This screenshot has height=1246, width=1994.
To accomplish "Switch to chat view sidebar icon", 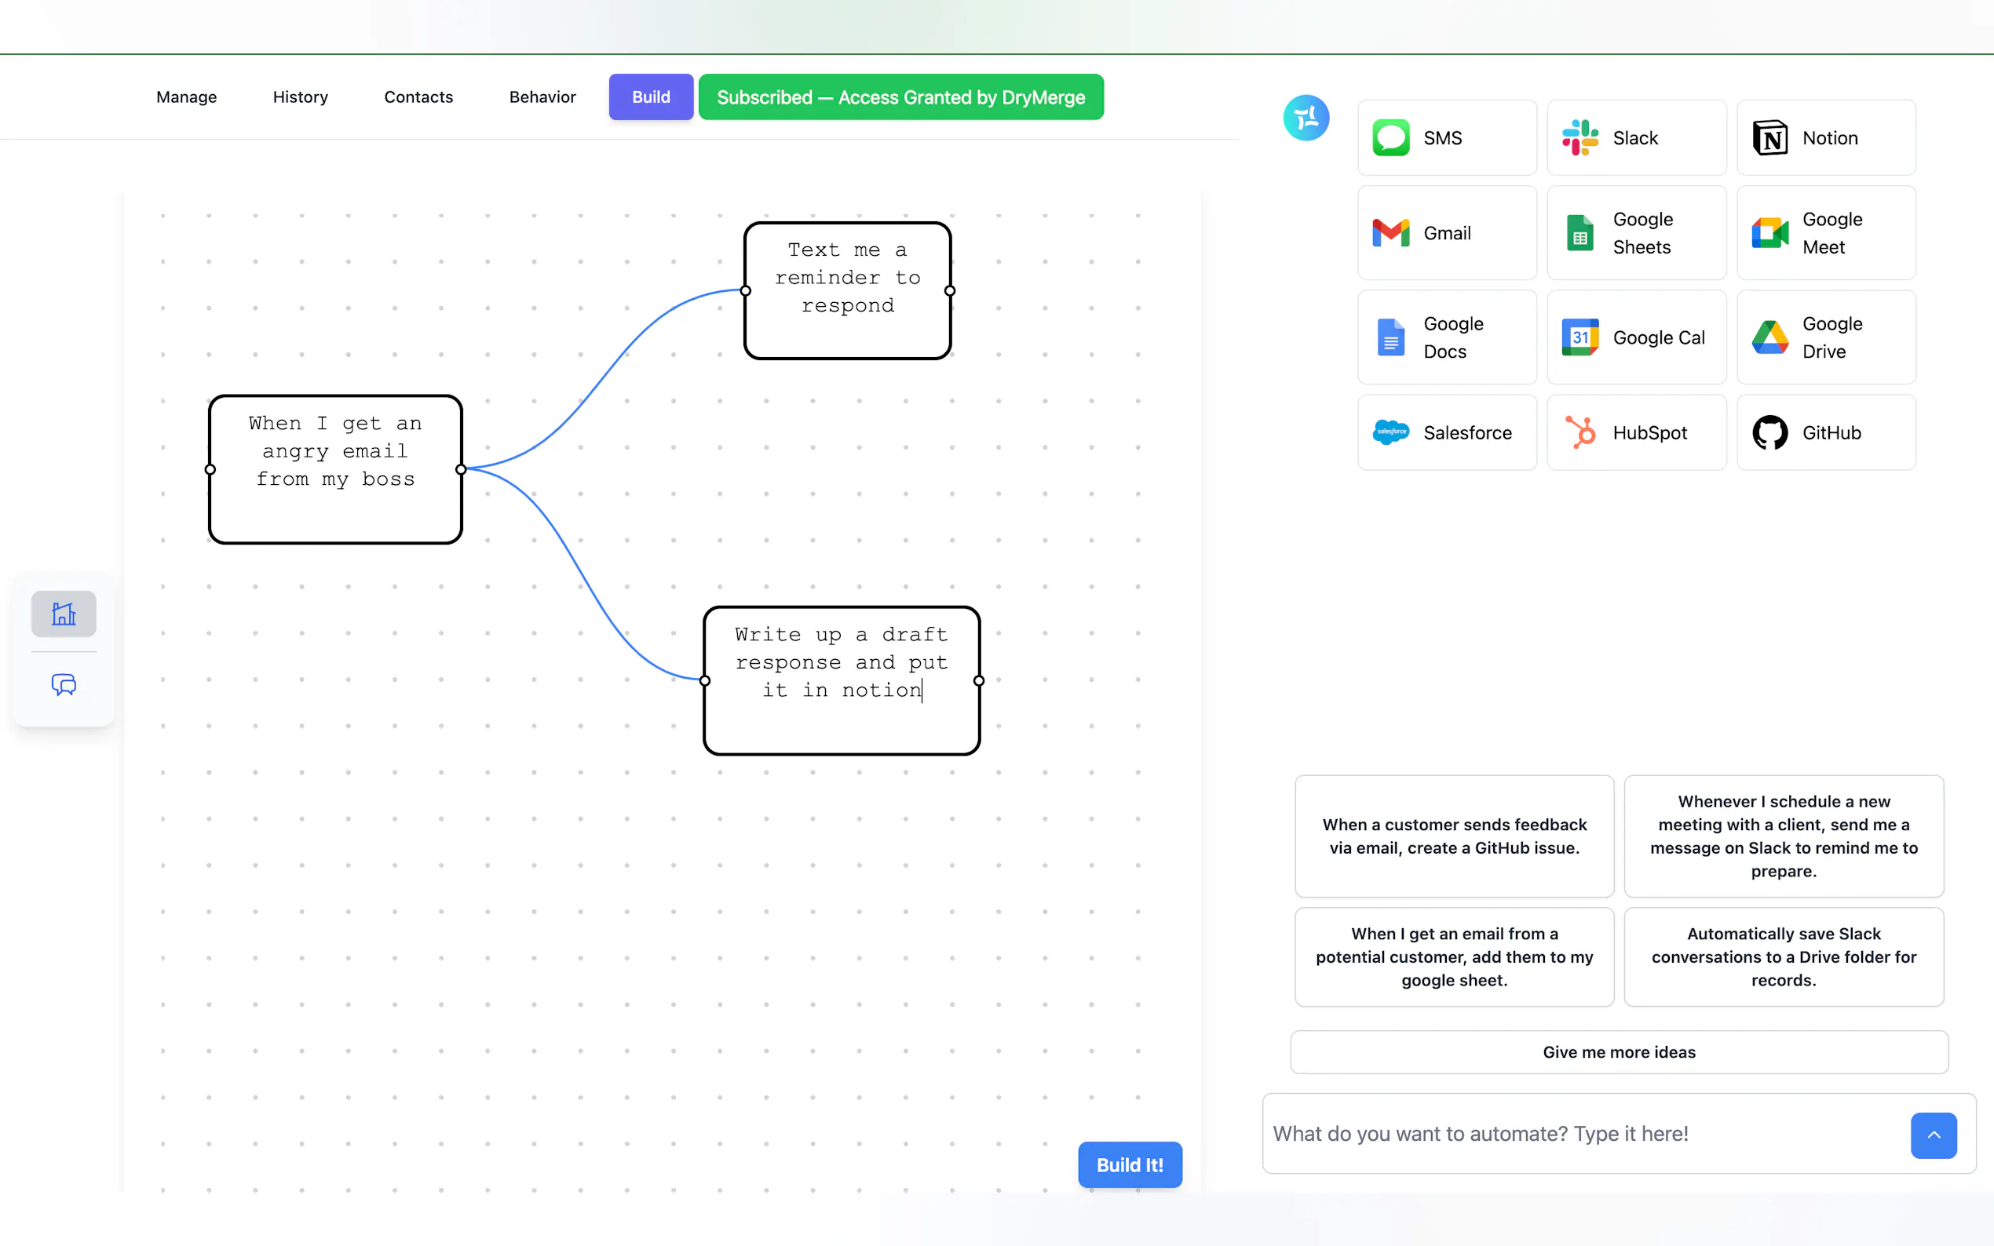I will coord(64,685).
